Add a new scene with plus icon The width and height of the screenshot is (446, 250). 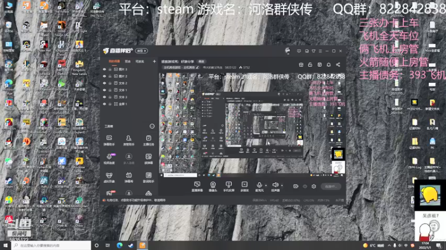(x=154, y=61)
